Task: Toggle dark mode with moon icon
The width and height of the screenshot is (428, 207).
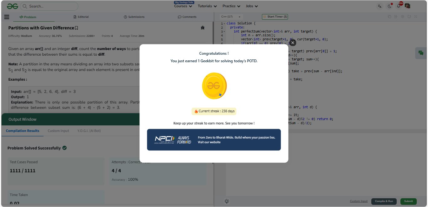Action: coord(389,6)
